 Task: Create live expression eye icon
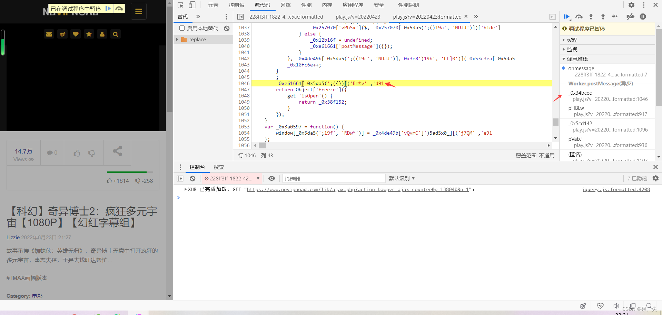click(x=272, y=178)
